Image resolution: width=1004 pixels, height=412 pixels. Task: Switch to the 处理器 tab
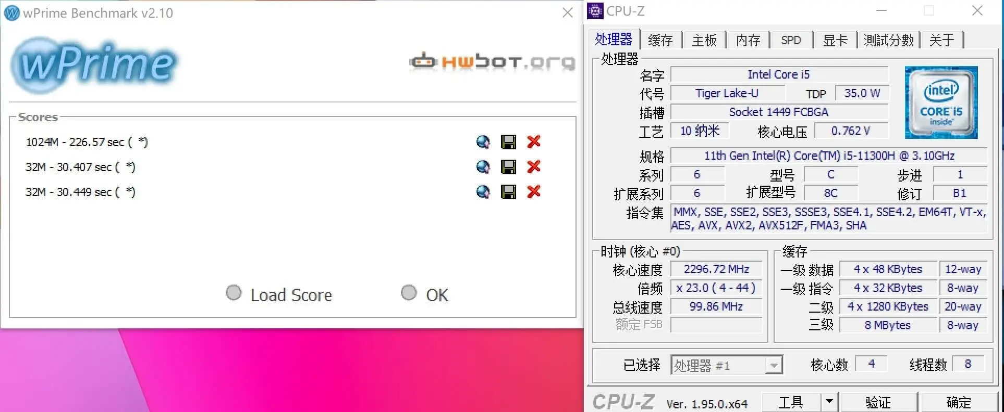614,40
